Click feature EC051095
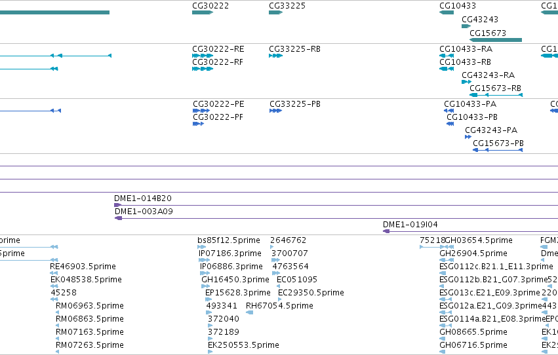Image resolution: width=558 pixels, height=355 pixels. click(297, 280)
